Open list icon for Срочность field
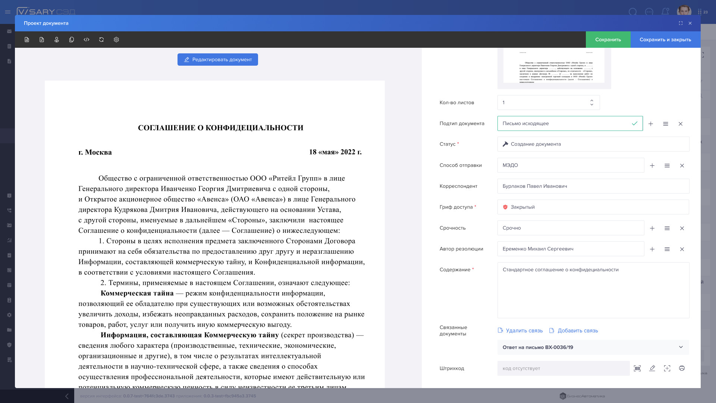This screenshot has height=403, width=716. (667, 228)
